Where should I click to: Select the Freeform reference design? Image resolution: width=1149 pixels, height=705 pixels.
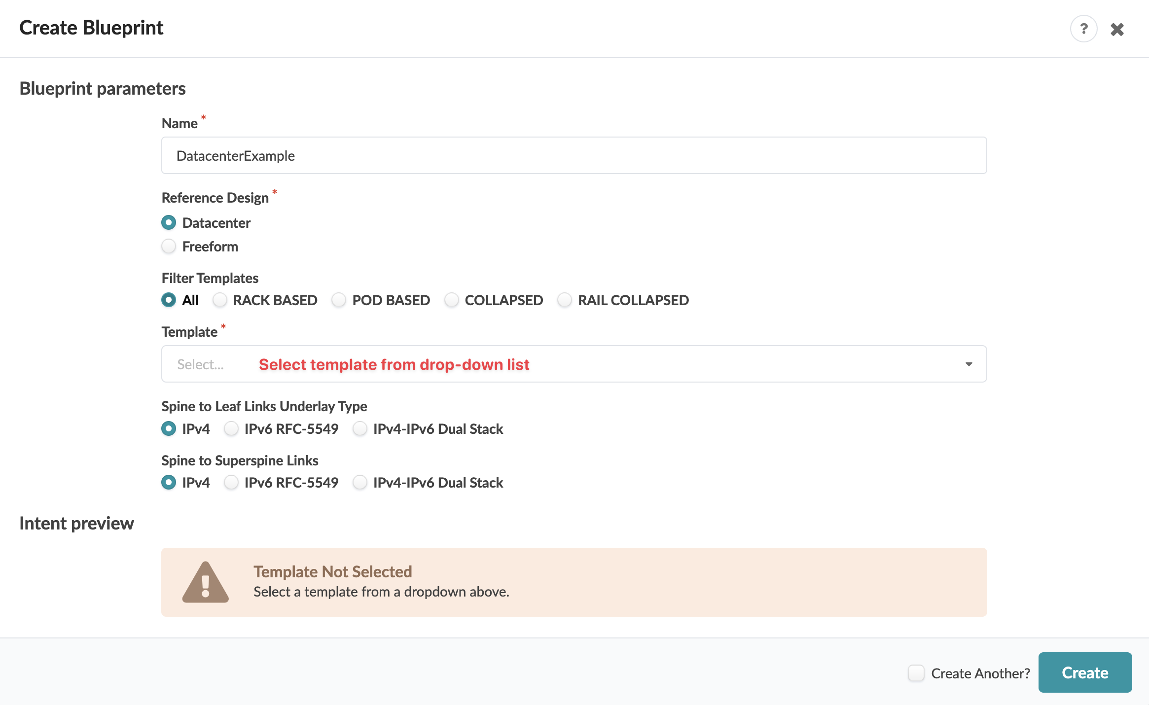[x=169, y=247]
